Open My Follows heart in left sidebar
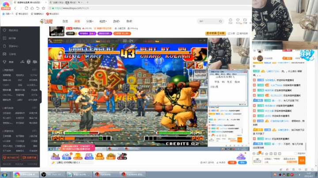 (x=5, y=30)
